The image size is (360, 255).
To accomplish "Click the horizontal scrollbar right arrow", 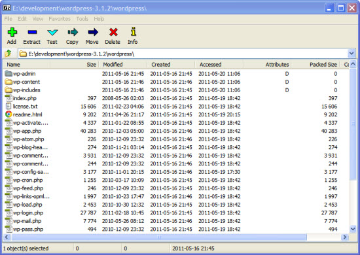I will click(344, 237).
